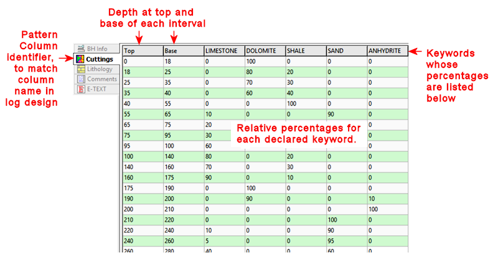Click the DOLOMITE cell containing 70
The image size is (498, 259).
[x=264, y=82]
